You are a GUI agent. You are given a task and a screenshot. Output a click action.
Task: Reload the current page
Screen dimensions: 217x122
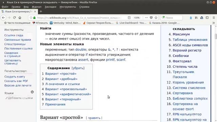(14, 18)
